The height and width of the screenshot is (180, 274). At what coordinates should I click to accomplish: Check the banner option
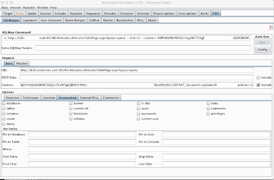coord(71,103)
